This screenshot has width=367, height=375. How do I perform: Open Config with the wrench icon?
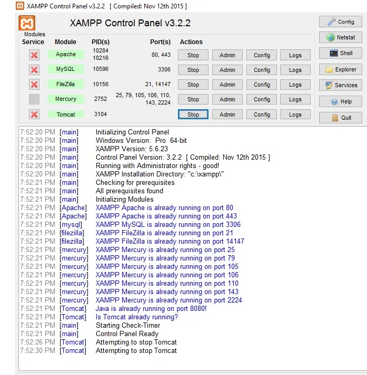[340, 22]
